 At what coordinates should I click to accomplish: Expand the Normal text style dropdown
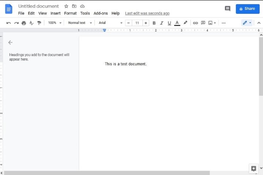[x=79, y=23]
